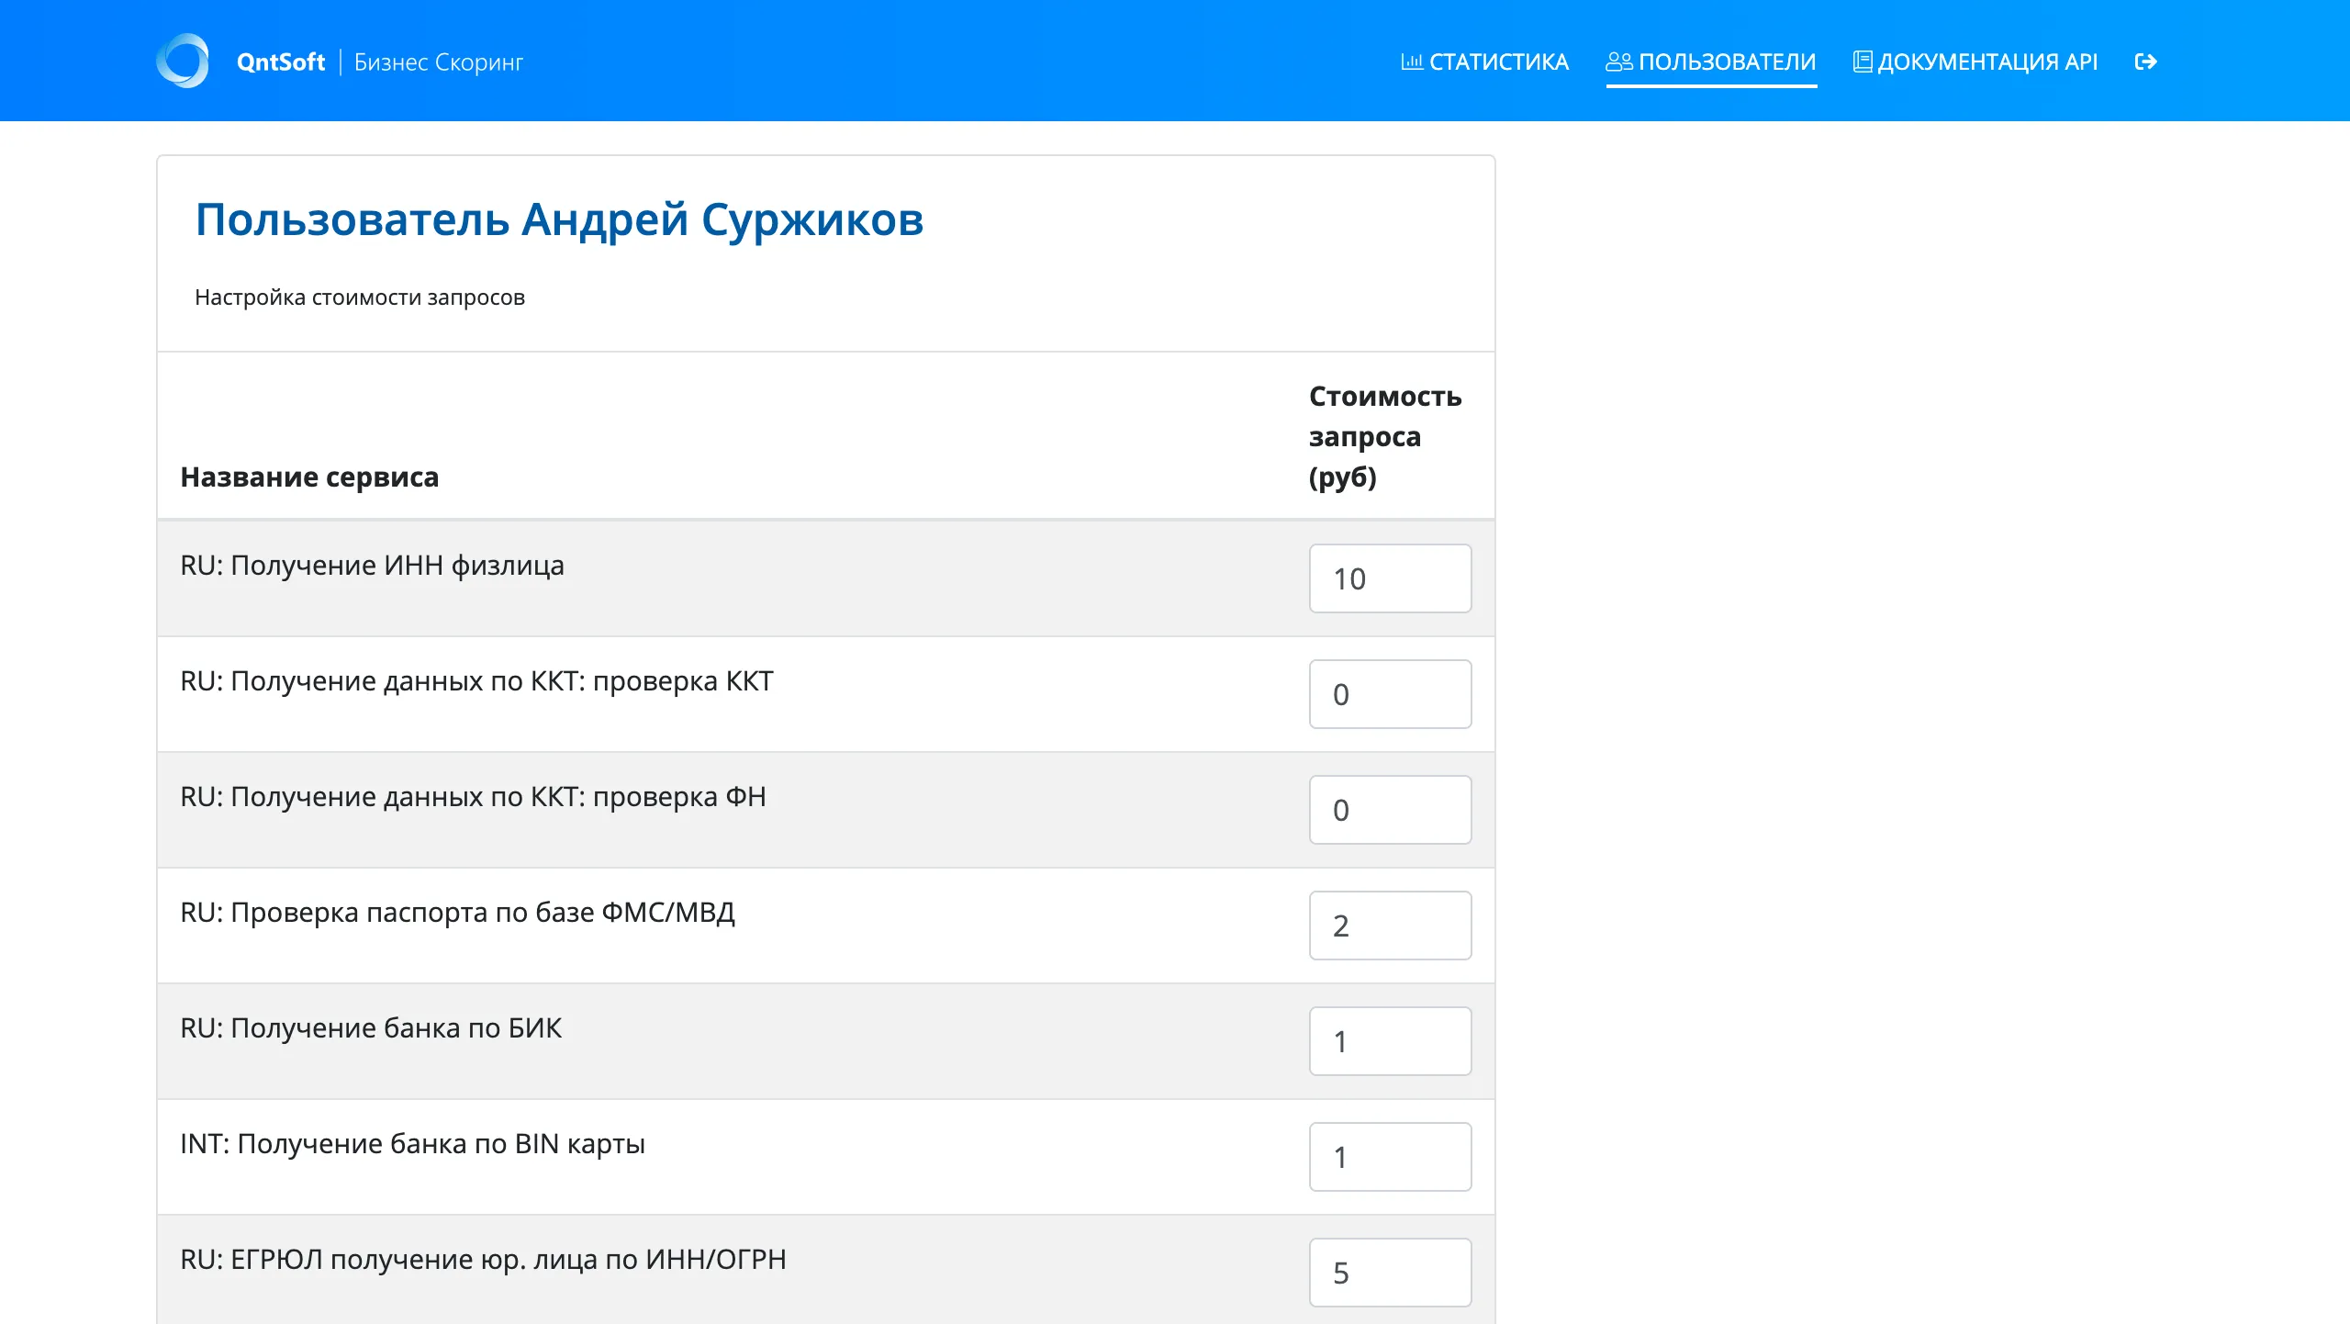
Task: Click the QntSoft circular logo
Action: pos(184,62)
